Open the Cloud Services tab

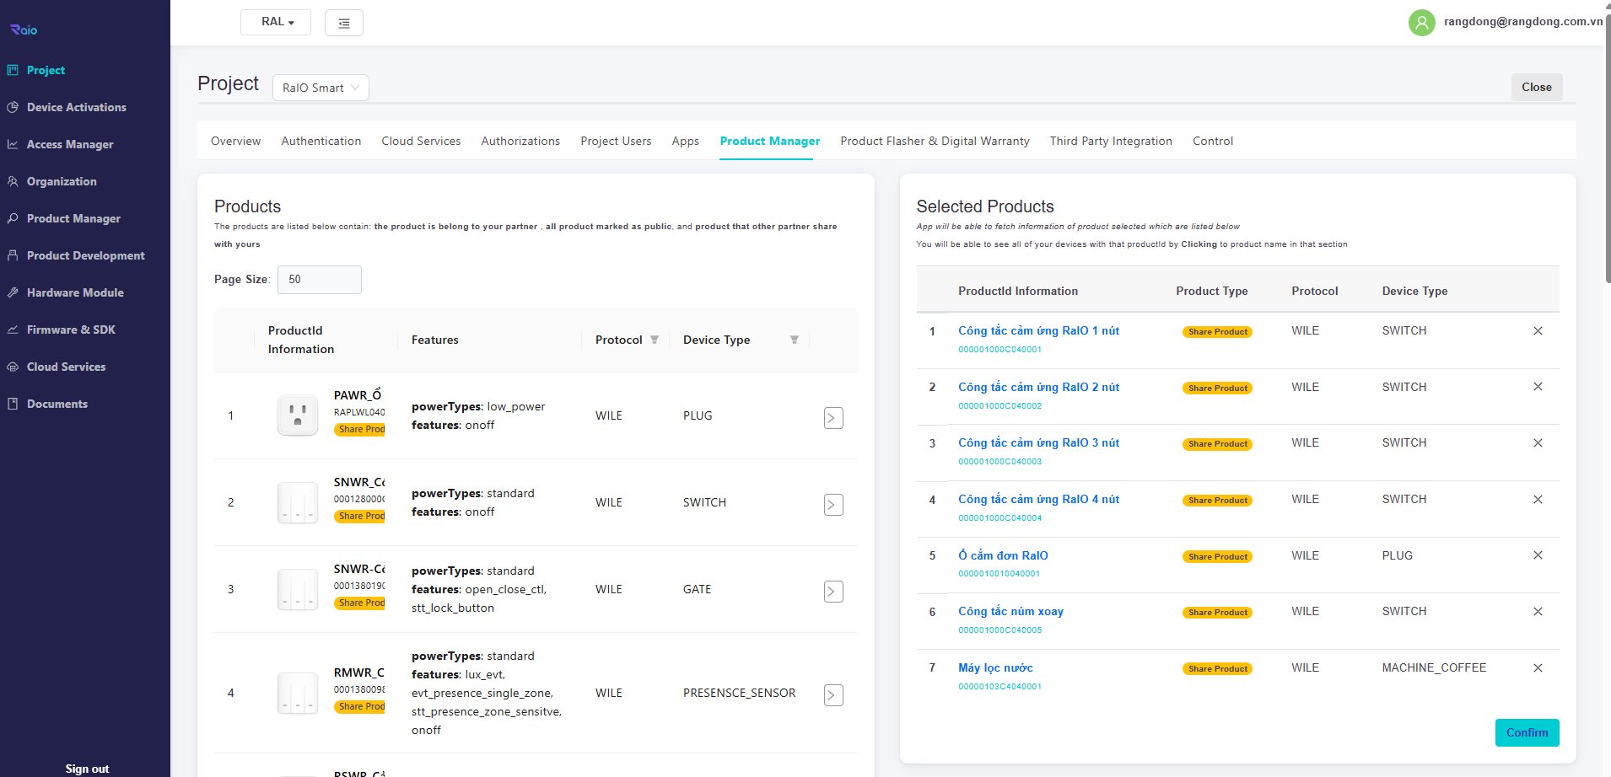[x=421, y=141]
